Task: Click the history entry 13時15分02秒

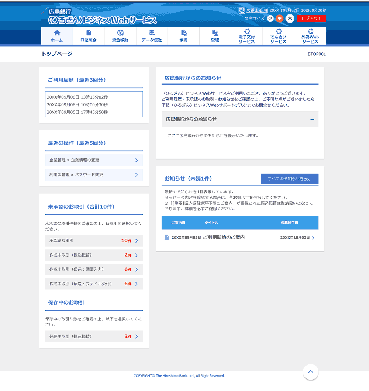Action: (77, 97)
